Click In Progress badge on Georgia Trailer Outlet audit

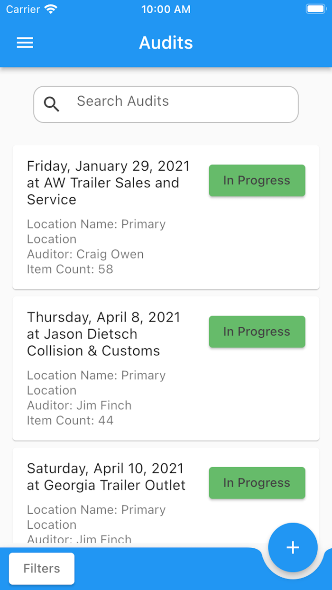(x=257, y=482)
